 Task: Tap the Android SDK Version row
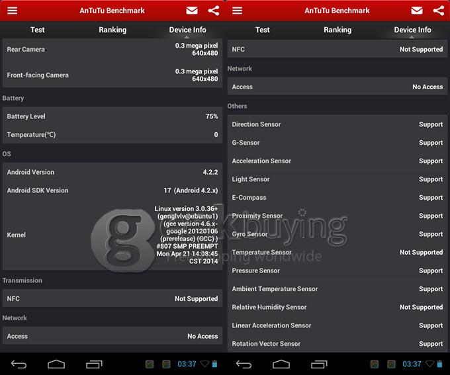click(x=112, y=190)
